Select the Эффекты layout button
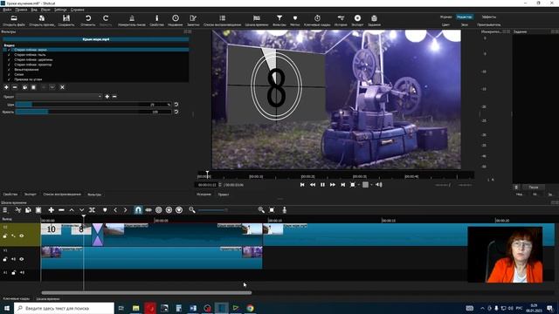Viewport: 559px width, 314px height. (489, 17)
